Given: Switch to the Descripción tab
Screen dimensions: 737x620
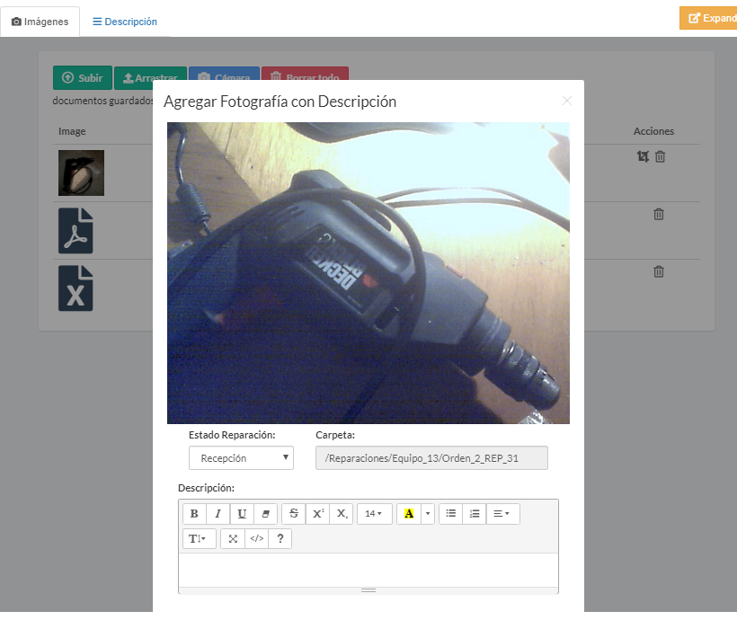Looking at the screenshot, I should point(125,22).
